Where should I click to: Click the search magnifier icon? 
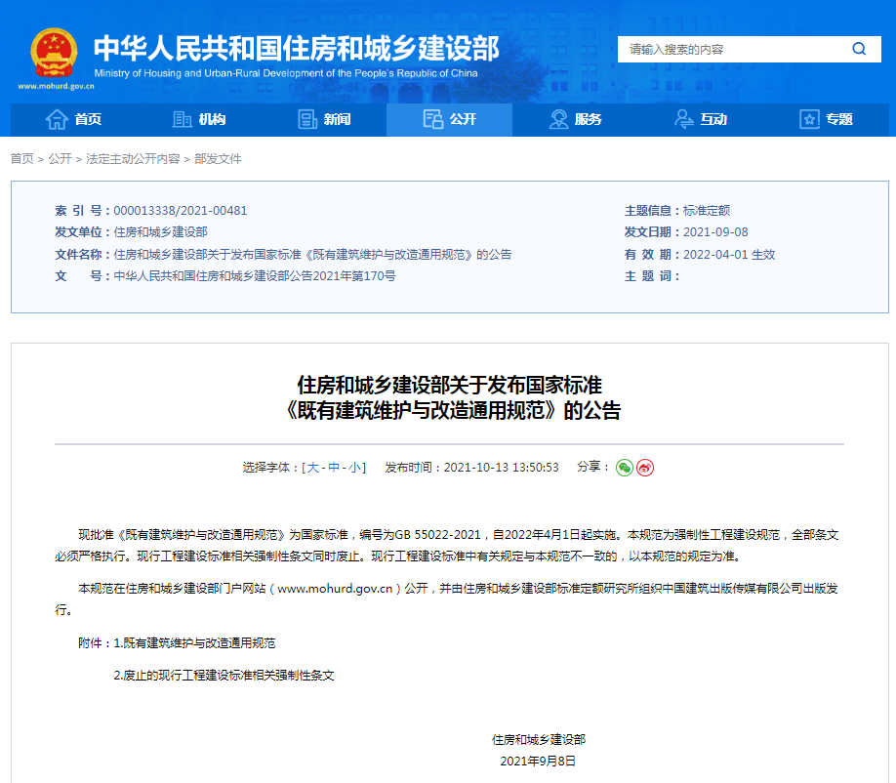tap(858, 50)
